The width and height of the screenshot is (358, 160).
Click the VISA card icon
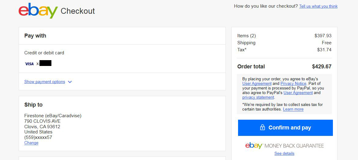point(29,64)
